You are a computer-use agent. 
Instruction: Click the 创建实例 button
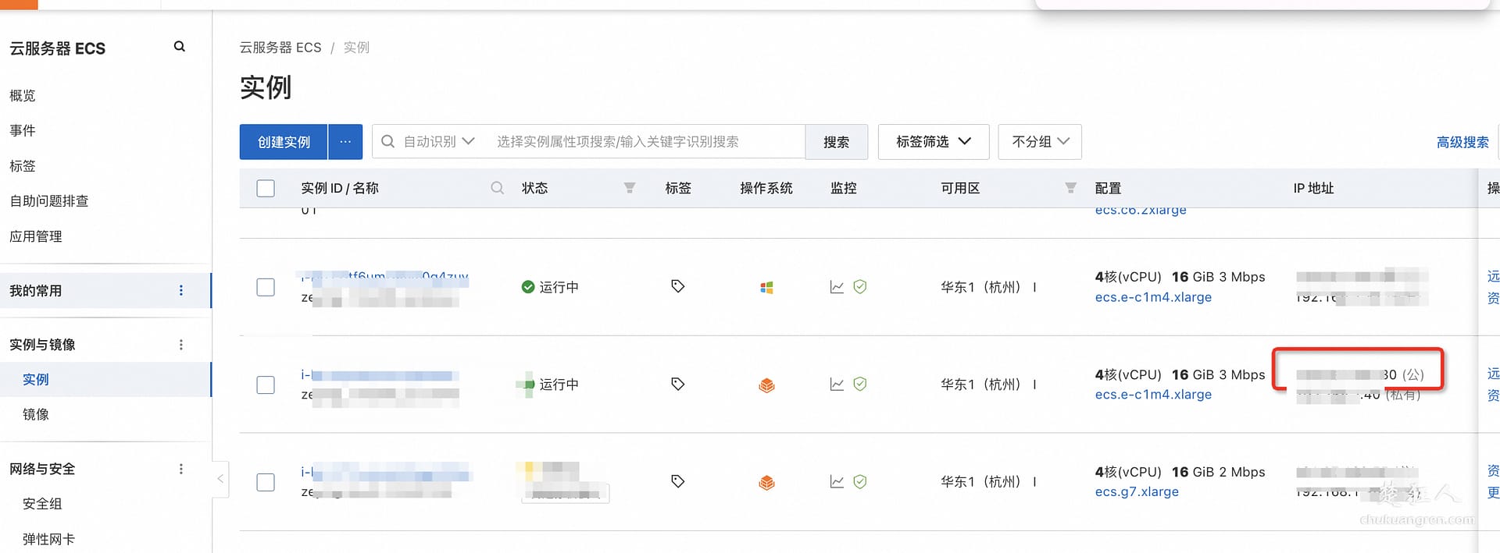pyautogui.click(x=284, y=142)
